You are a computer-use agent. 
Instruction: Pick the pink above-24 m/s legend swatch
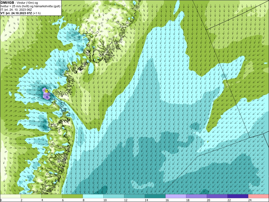click(x=259, y=196)
